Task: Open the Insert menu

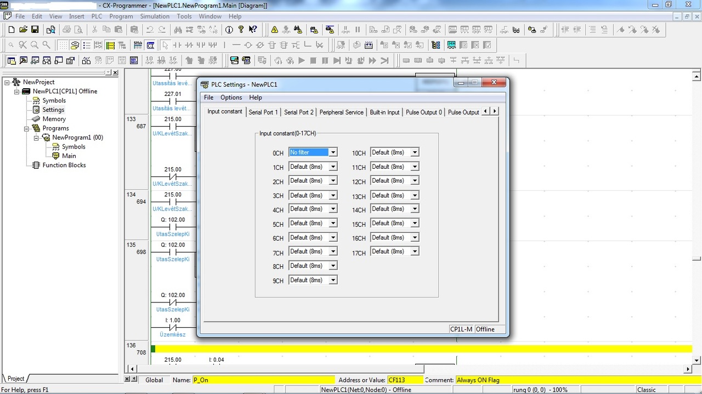Action: tap(76, 16)
